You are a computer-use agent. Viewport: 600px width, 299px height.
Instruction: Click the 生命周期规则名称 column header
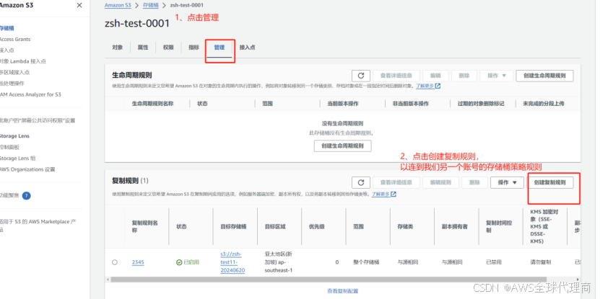(152, 104)
